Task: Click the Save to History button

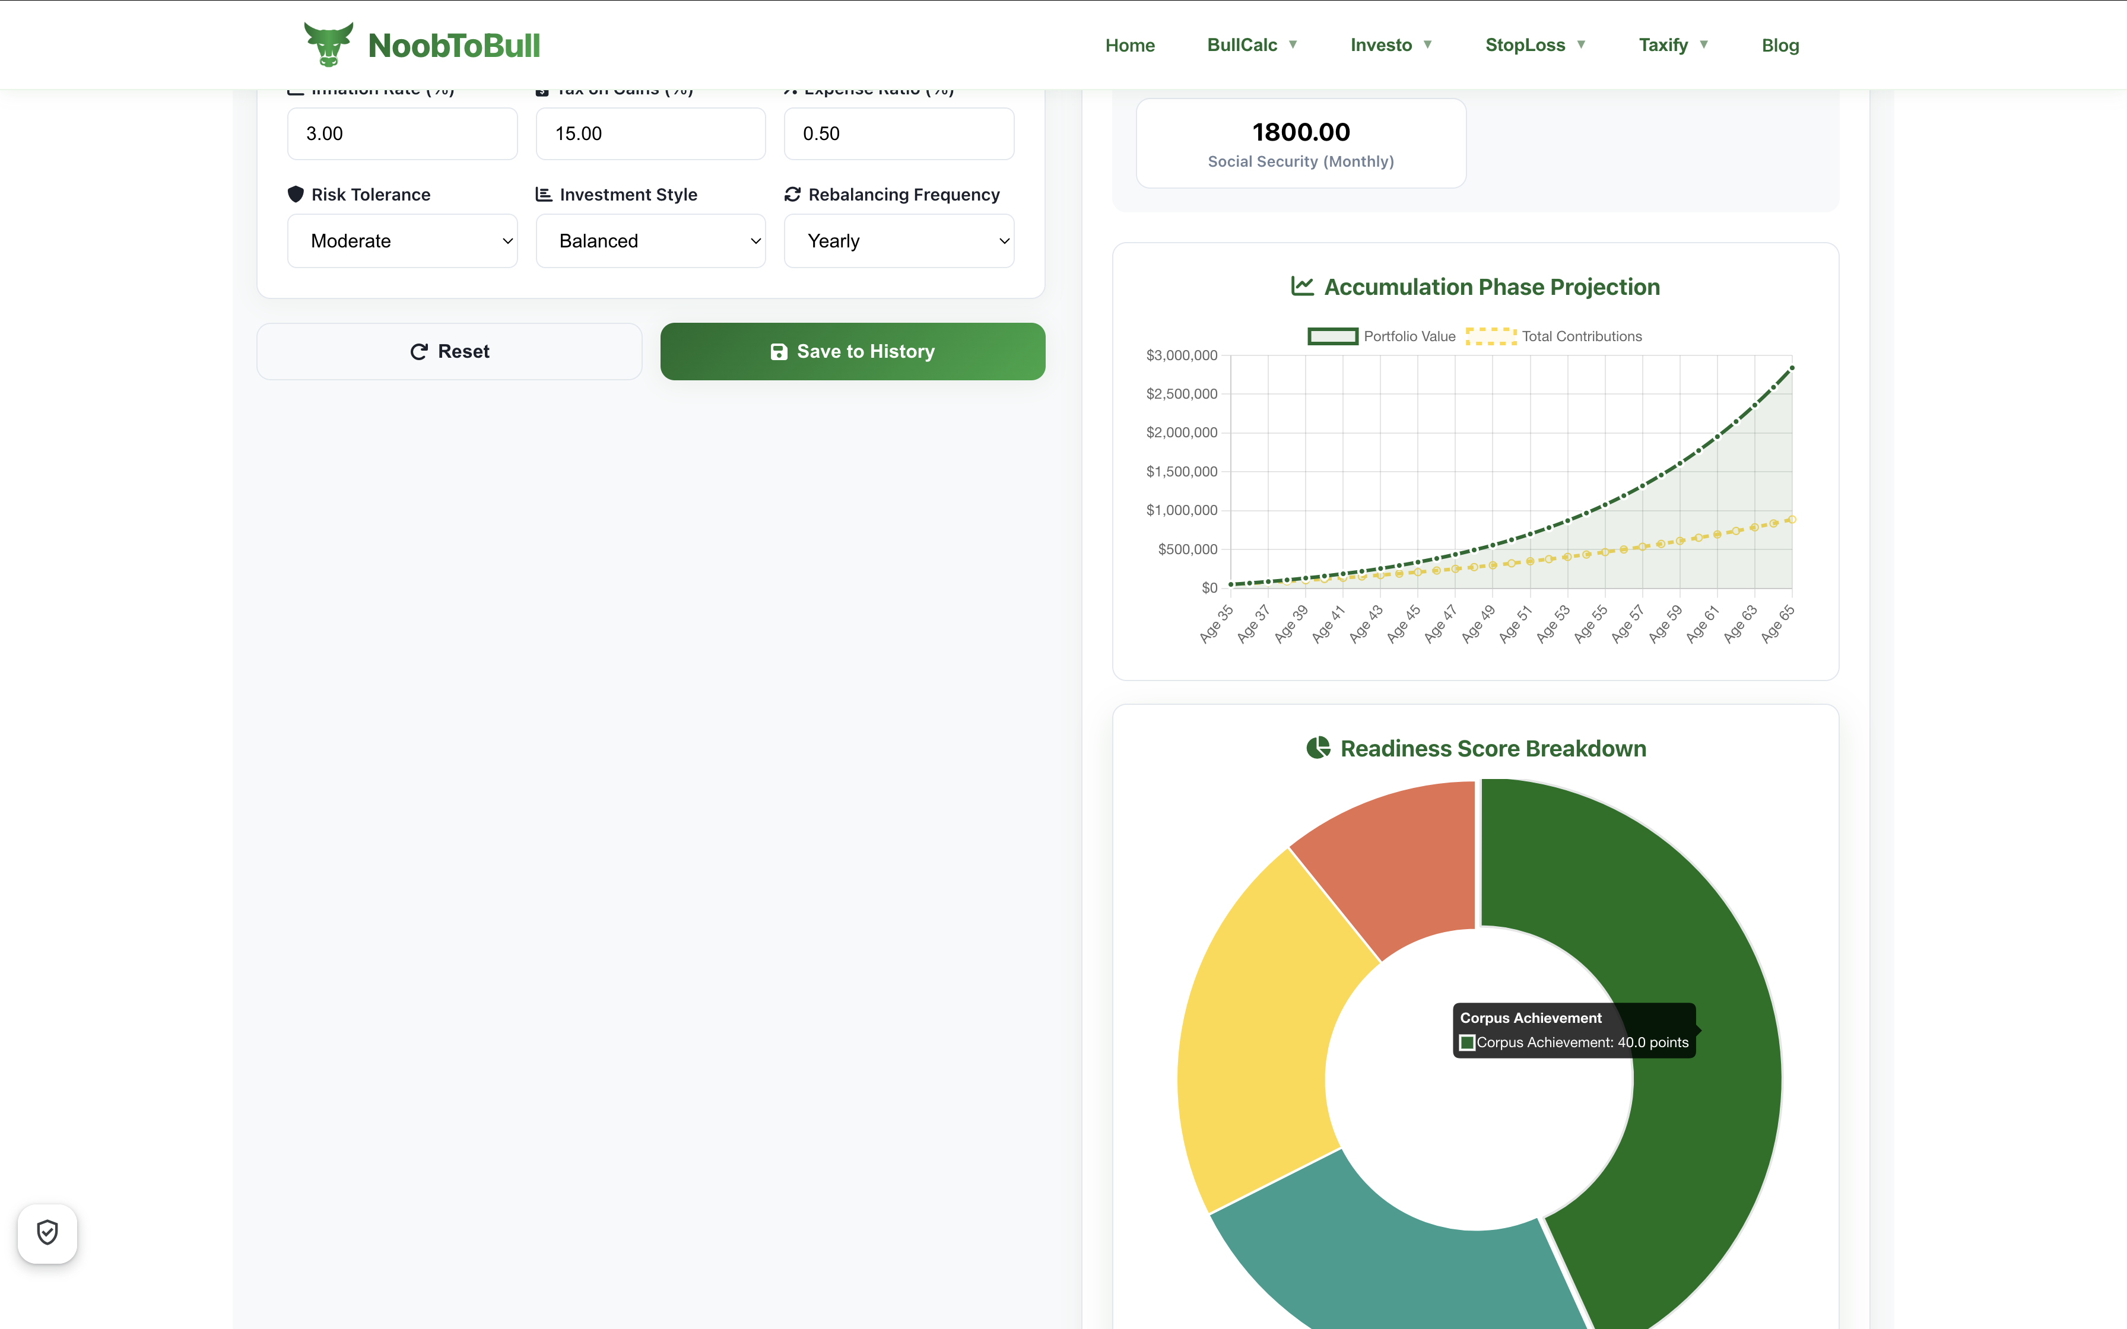Action: [x=853, y=351]
